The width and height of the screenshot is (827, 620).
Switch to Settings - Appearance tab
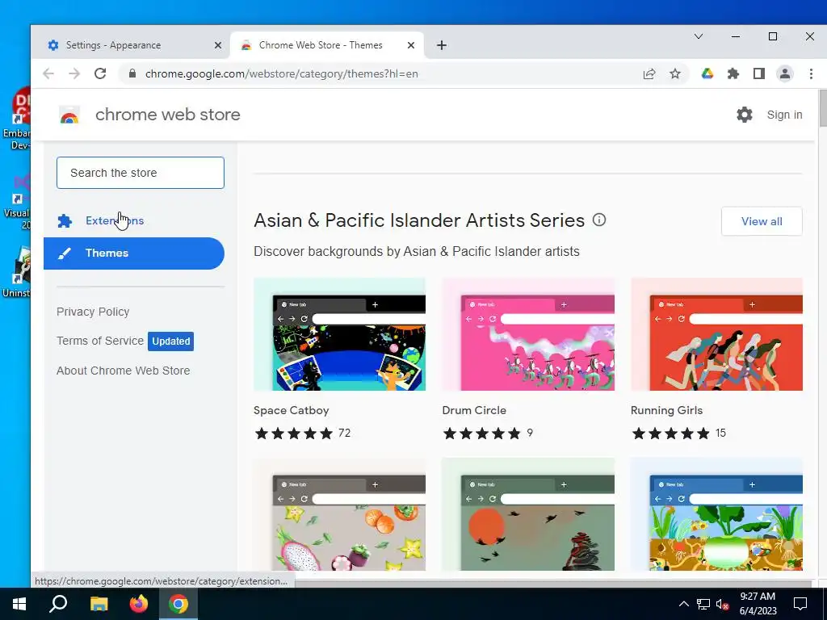click(x=131, y=45)
